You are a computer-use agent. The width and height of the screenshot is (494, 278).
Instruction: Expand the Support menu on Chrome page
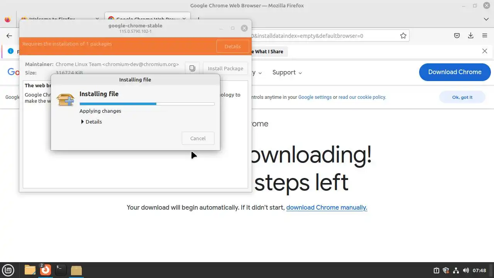pos(287,72)
